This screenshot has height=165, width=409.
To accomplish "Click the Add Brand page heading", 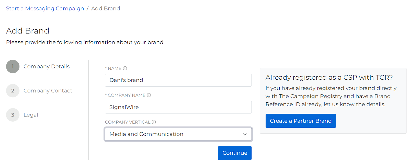I will (x=28, y=31).
